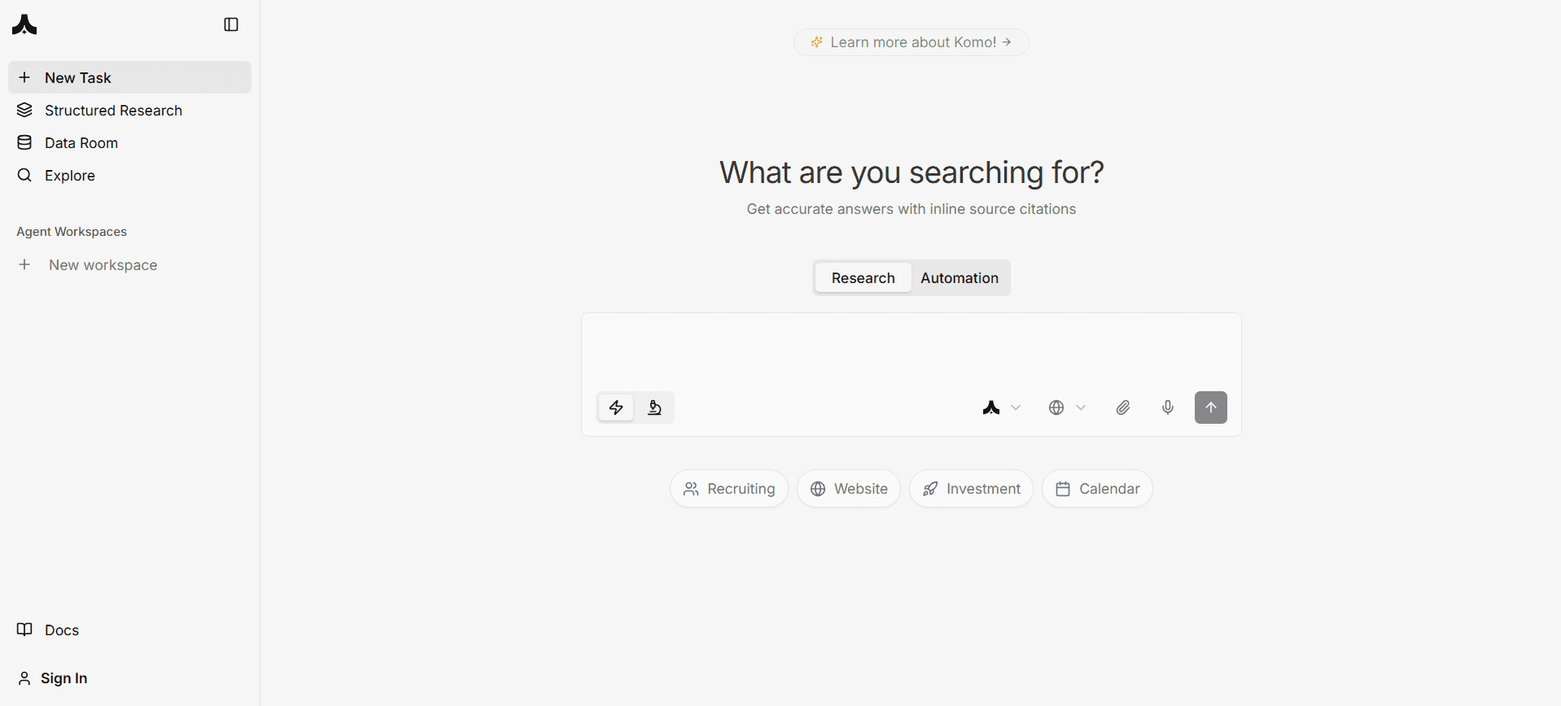Create a new workspace
The width and height of the screenshot is (1561, 706).
point(103,265)
